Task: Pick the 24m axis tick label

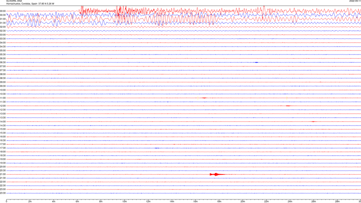Action: tap(290, 201)
